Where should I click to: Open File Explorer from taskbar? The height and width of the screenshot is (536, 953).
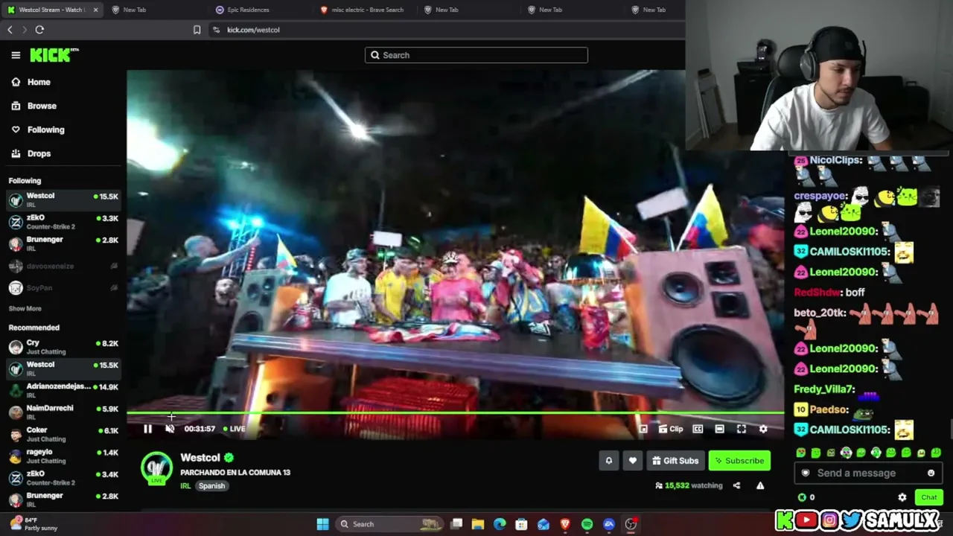click(x=478, y=524)
